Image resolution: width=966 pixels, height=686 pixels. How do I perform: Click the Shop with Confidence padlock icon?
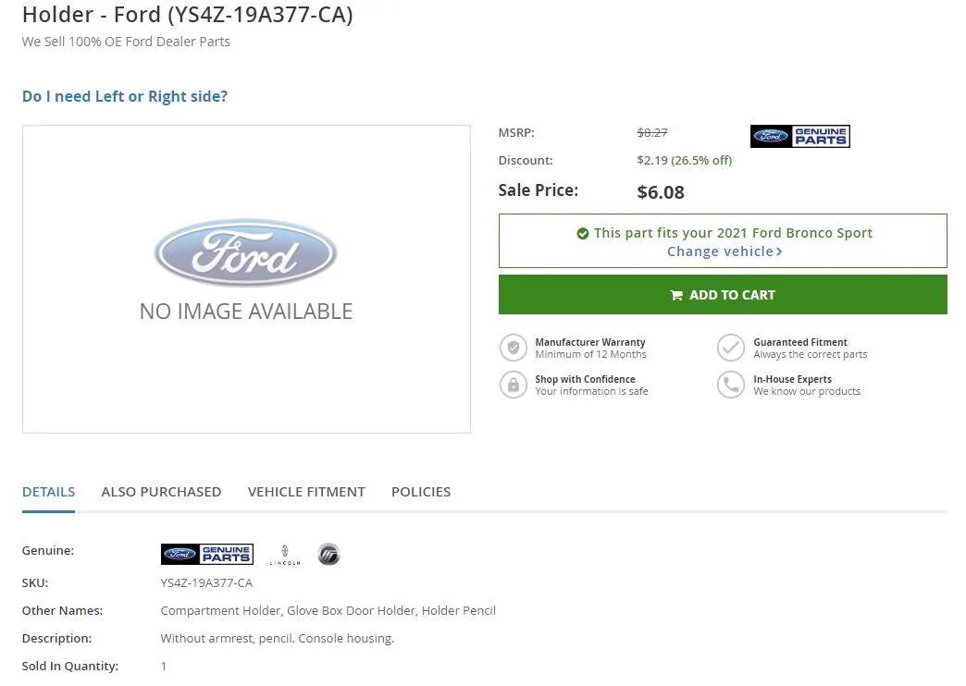pos(513,385)
